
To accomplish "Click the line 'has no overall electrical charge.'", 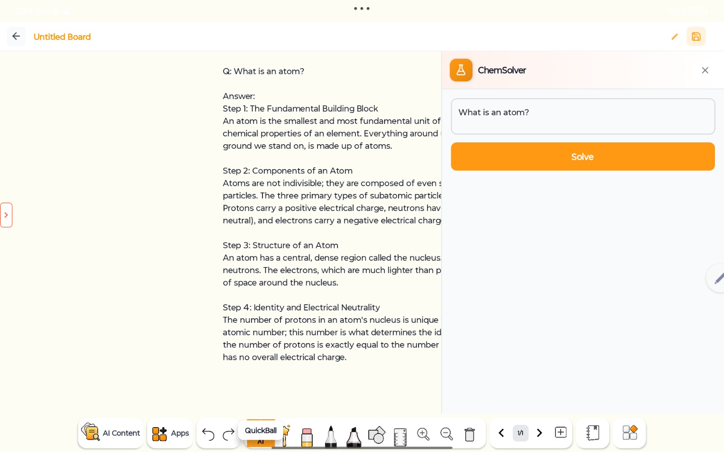I will tap(285, 357).
